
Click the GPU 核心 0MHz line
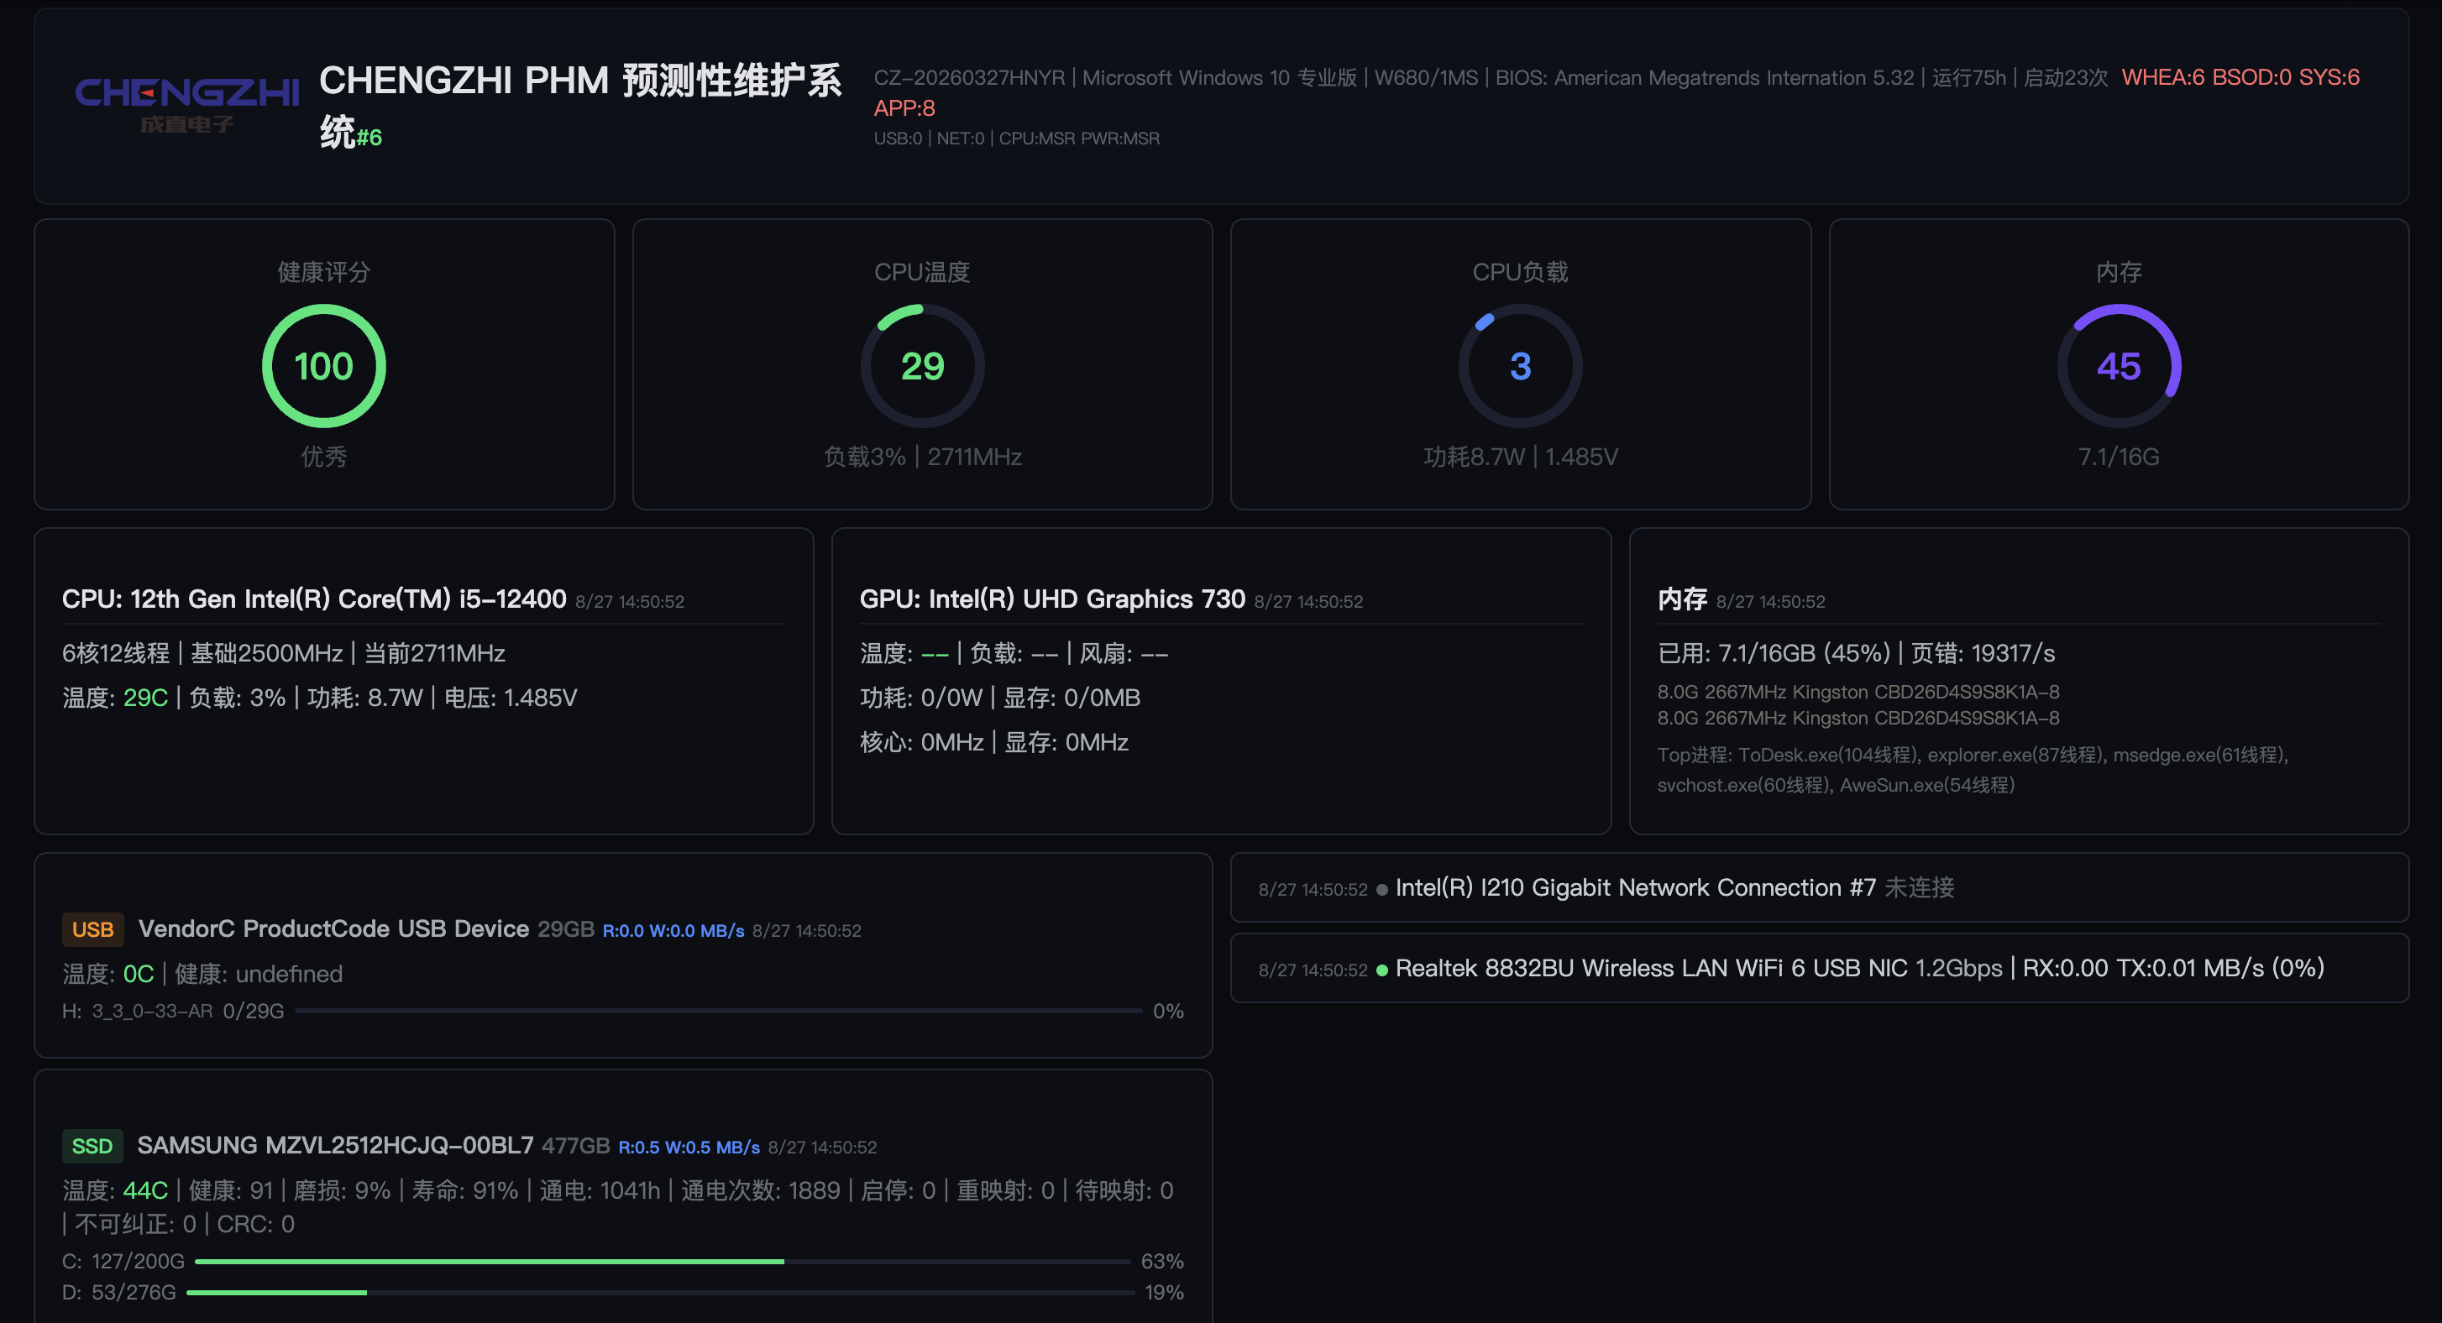click(994, 742)
